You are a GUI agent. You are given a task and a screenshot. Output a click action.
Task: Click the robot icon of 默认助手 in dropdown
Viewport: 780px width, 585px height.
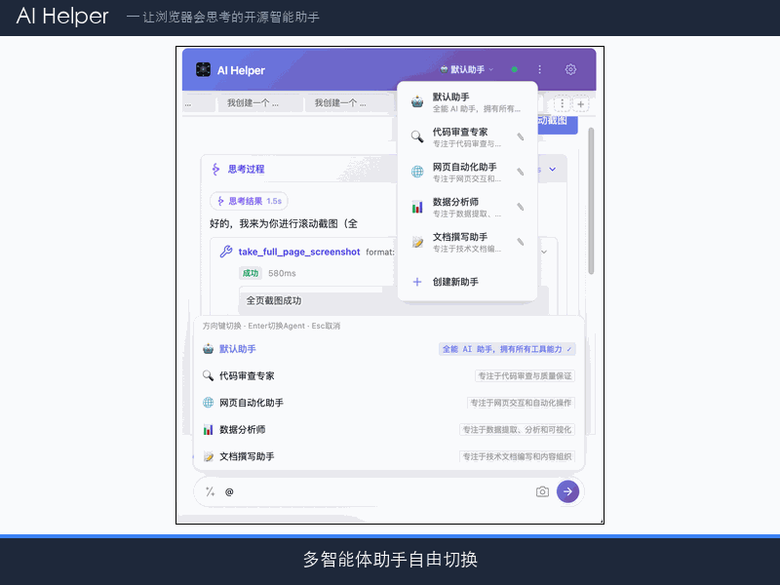click(x=417, y=102)
